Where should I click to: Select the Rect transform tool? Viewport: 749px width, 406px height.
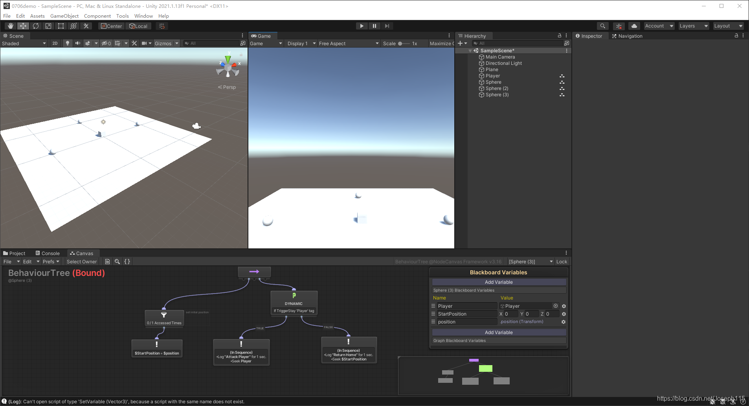61,26
